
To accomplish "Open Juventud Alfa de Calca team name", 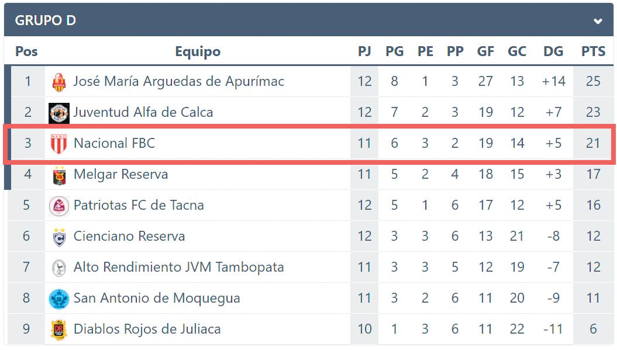I will (x=143, y=112).
